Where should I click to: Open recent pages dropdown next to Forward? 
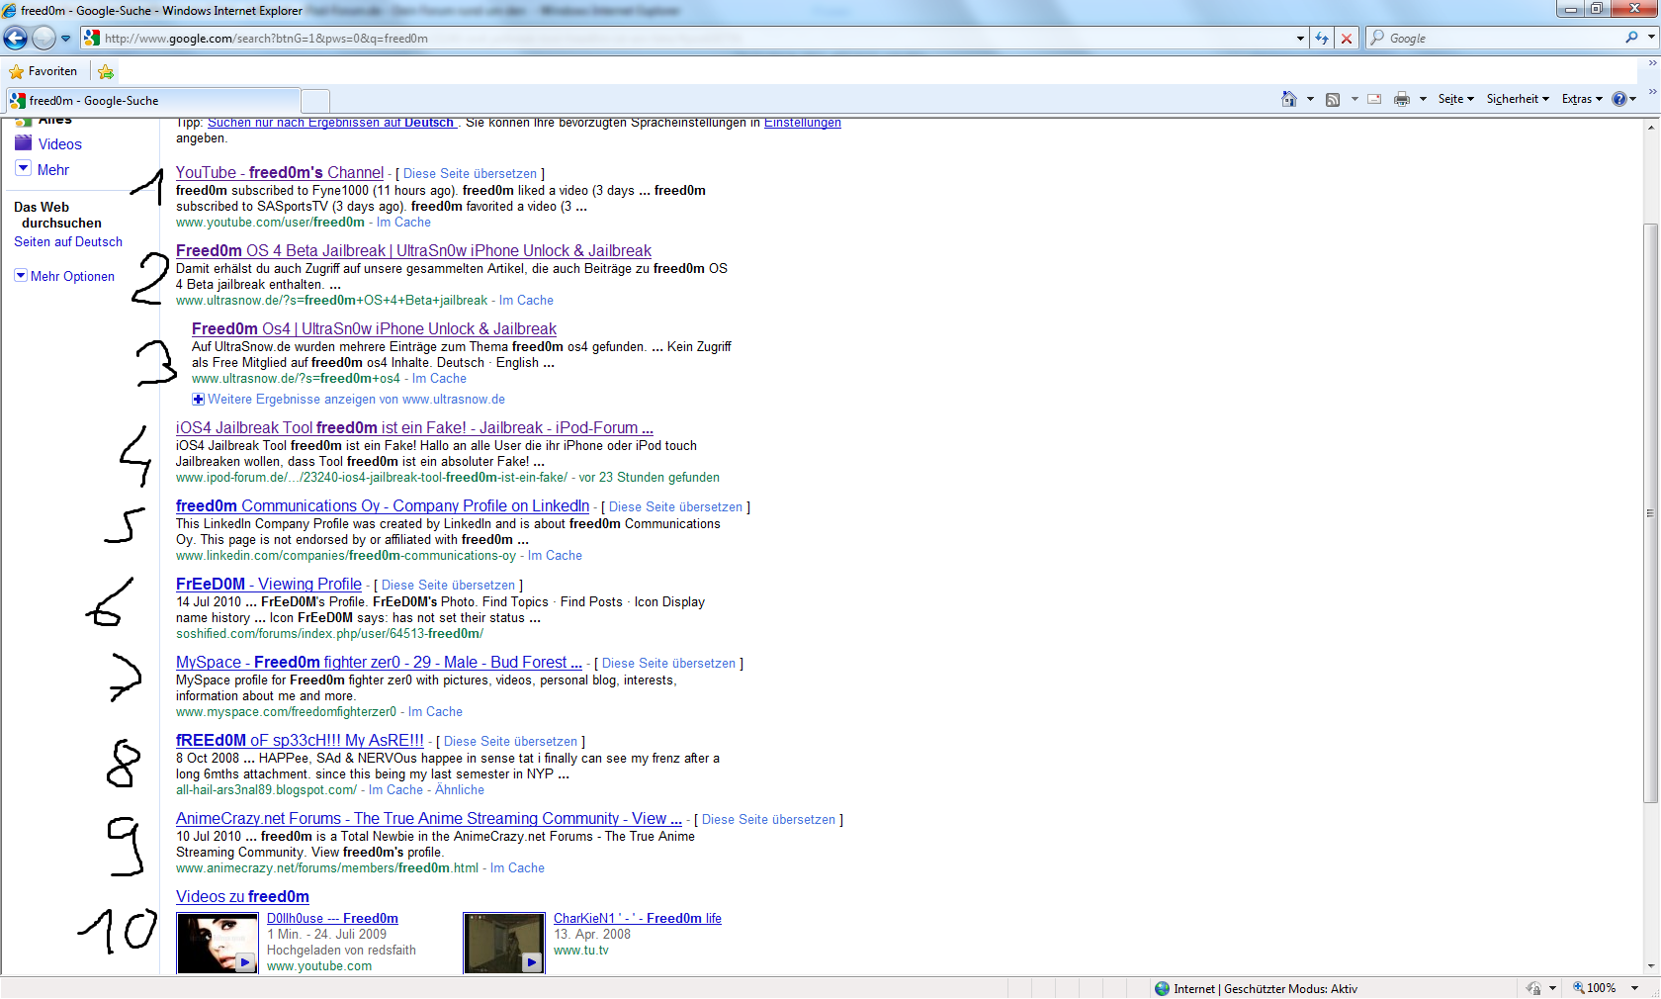pos(66,39)
